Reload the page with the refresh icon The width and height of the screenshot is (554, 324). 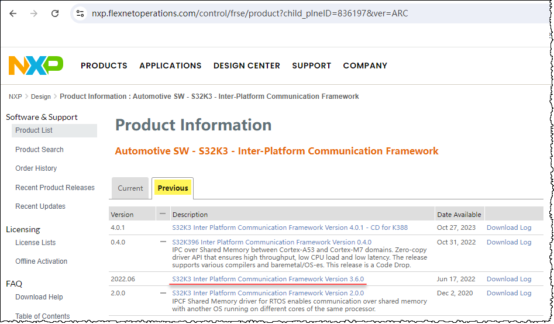pyautogui.click(x=55, y=13)
